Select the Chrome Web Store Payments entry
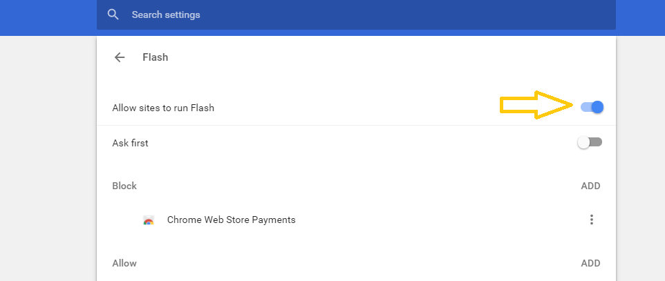This screenshot has height=281, width=665. pyautogui.click(x=231, y=220)
